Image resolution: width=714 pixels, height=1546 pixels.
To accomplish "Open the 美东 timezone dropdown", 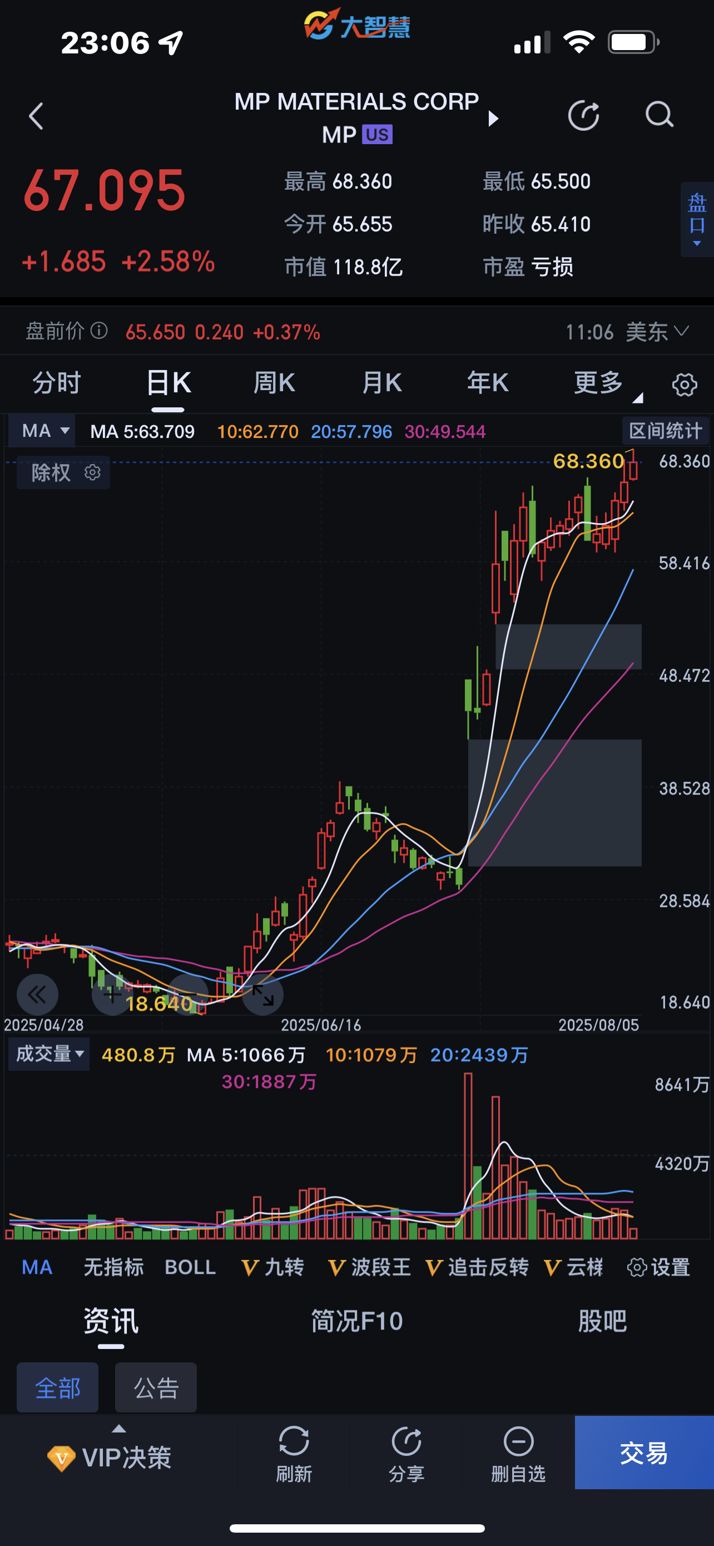I will 658,331.
